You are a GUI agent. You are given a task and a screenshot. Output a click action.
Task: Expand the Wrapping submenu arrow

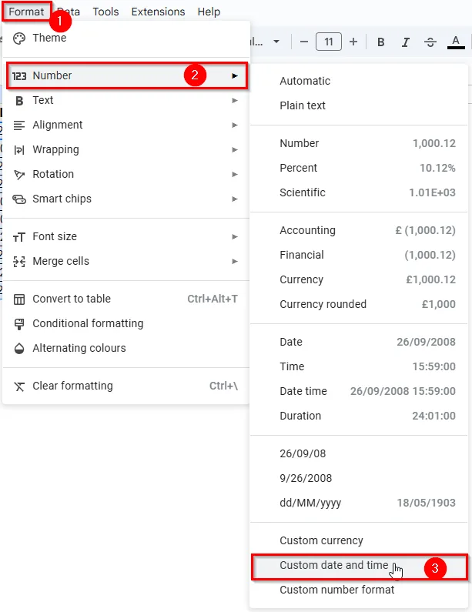[x=235, y=150]
